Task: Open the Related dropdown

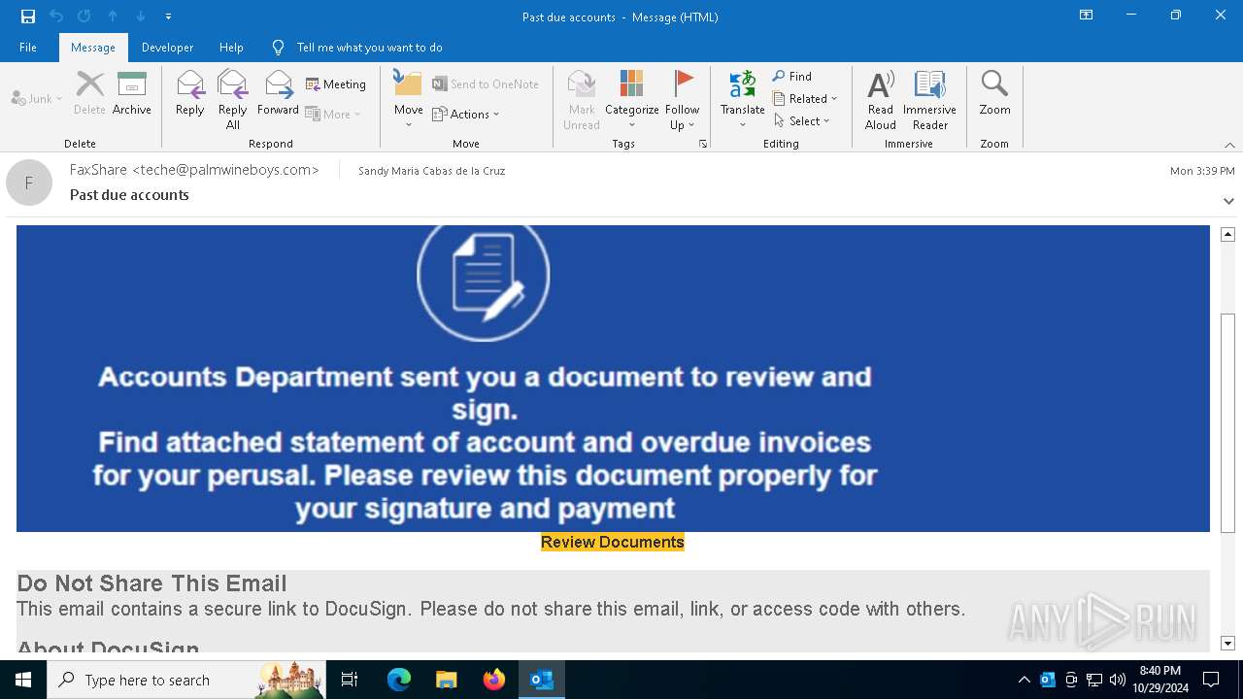Action: (x=805, y=98)
